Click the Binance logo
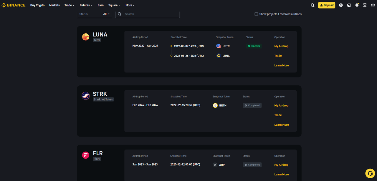 point(14,5)
